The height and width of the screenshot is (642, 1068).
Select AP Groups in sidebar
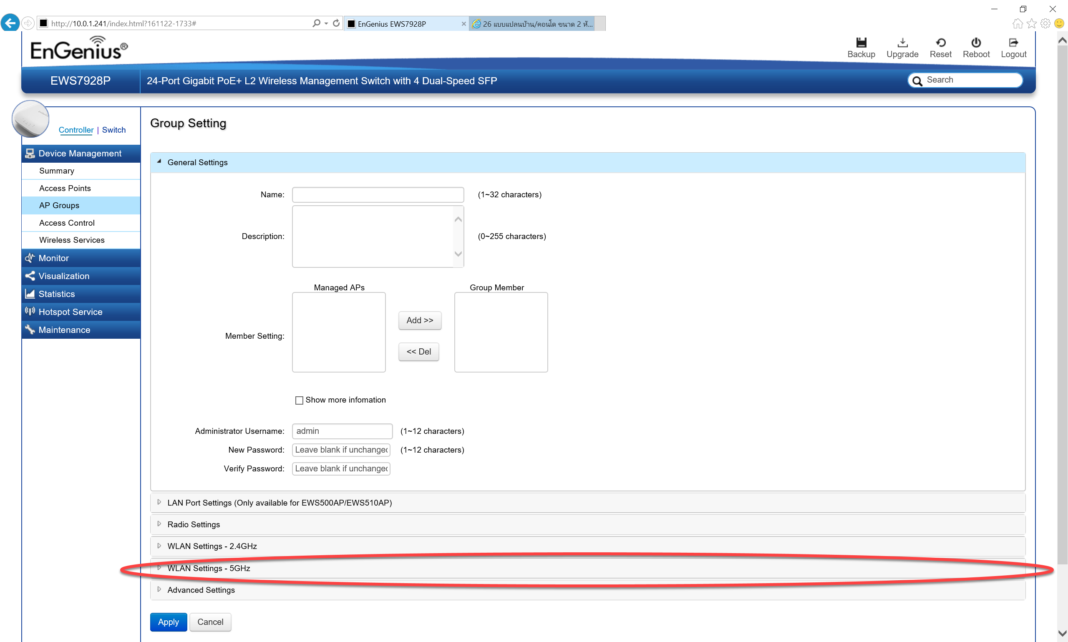coord(81,205)
